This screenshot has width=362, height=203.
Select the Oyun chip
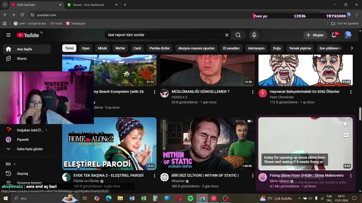coord(86,48)
